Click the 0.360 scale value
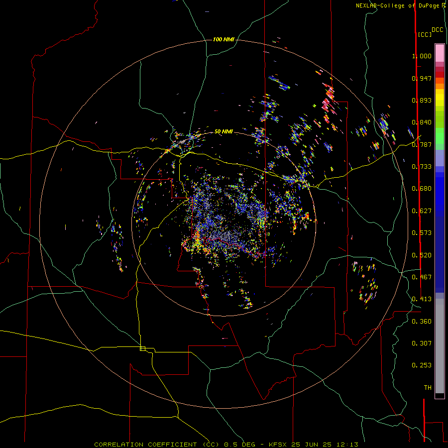The image size is (448, 448). tap(422, 322)
